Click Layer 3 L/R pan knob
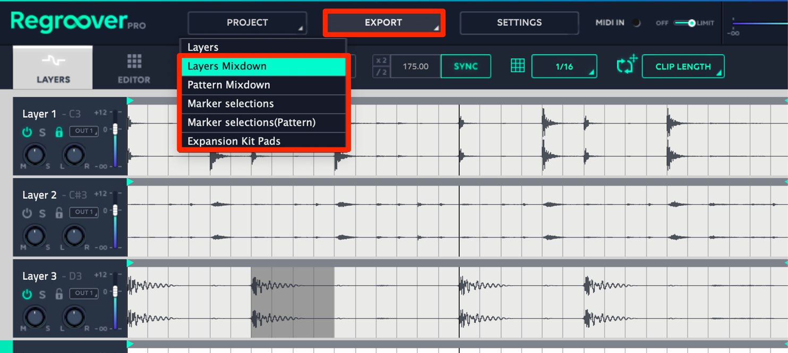This screenshot has width=788, height=353. 74,317
